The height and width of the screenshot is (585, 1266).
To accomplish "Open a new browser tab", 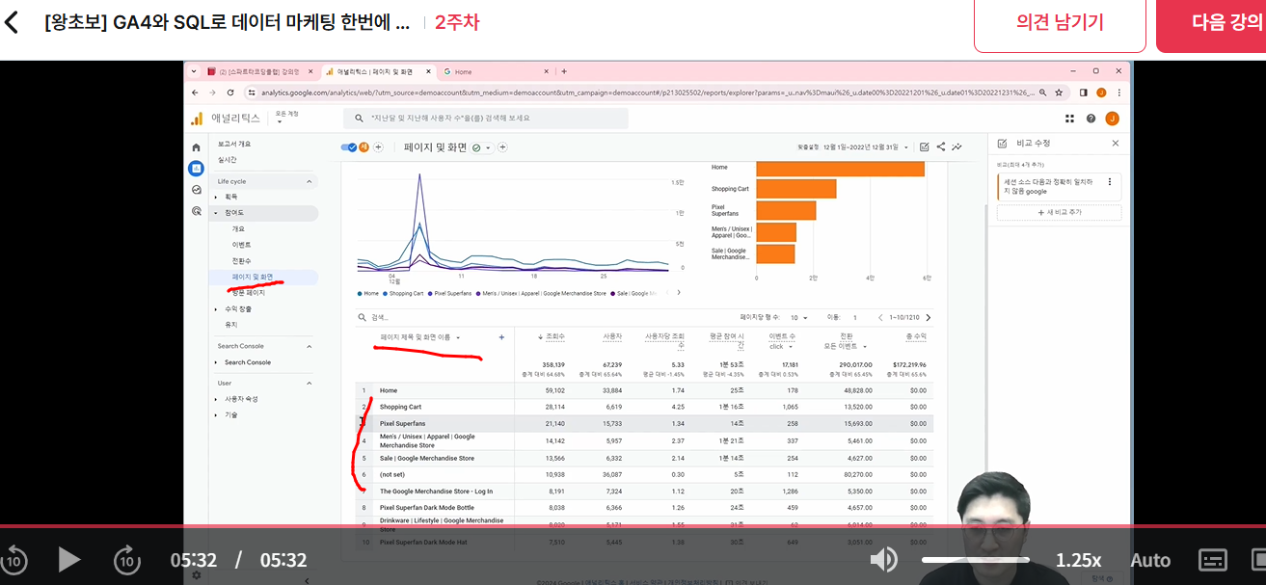I will pos(564,71).
